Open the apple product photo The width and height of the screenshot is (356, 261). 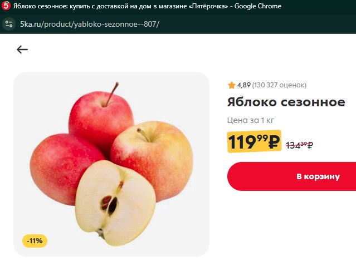[111, 164]
